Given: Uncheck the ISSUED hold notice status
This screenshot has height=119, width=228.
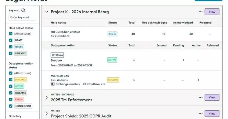Looking at the screenshot, I should 11,47.
